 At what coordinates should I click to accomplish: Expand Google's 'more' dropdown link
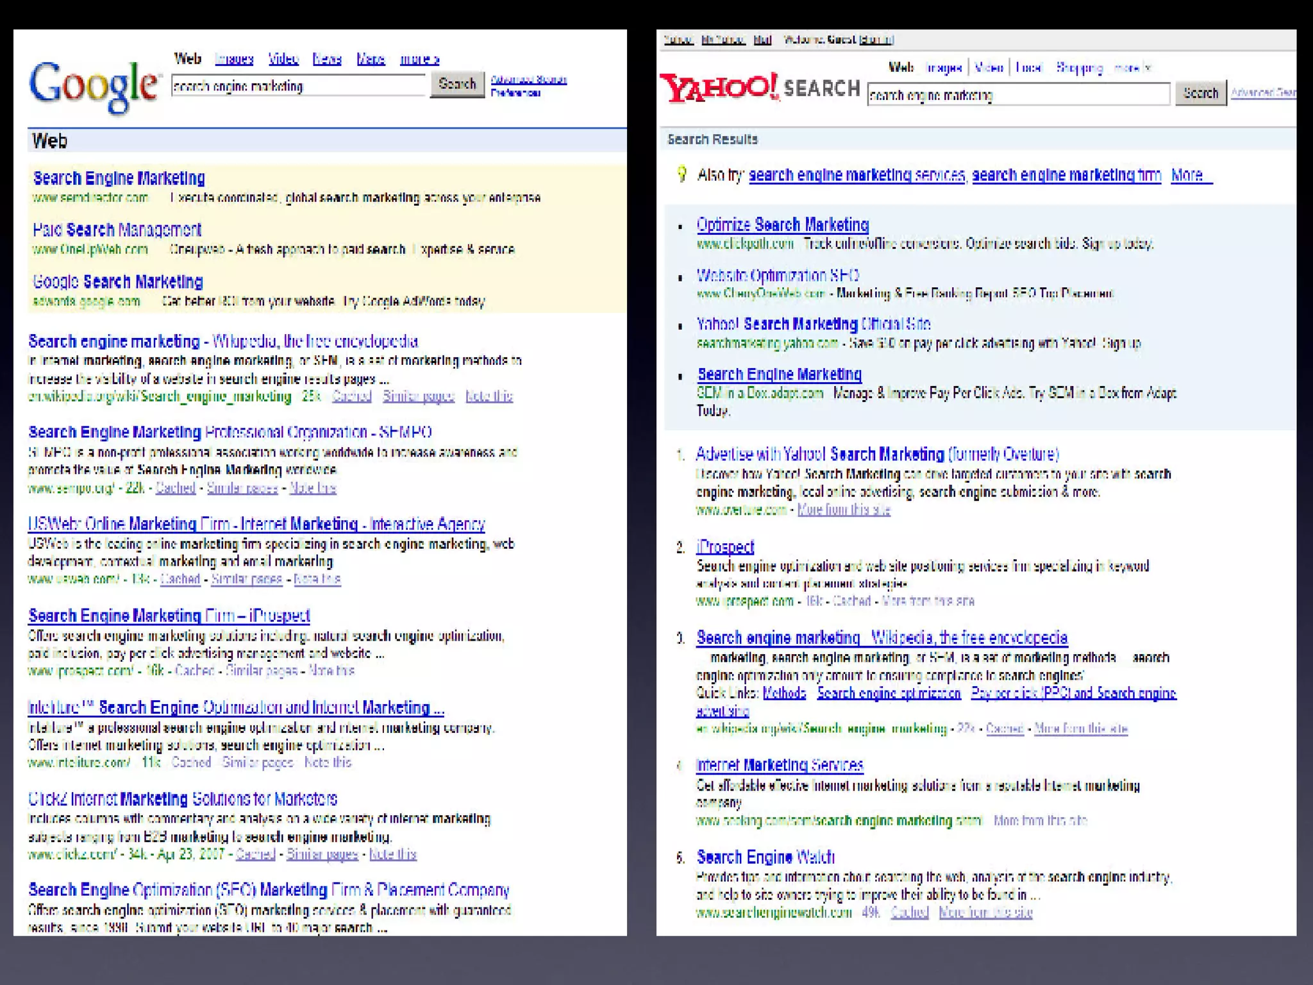419,60
